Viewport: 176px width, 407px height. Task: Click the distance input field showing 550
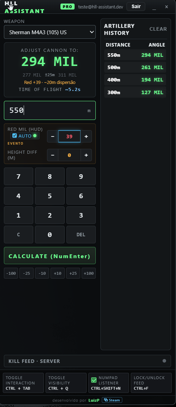49,111
